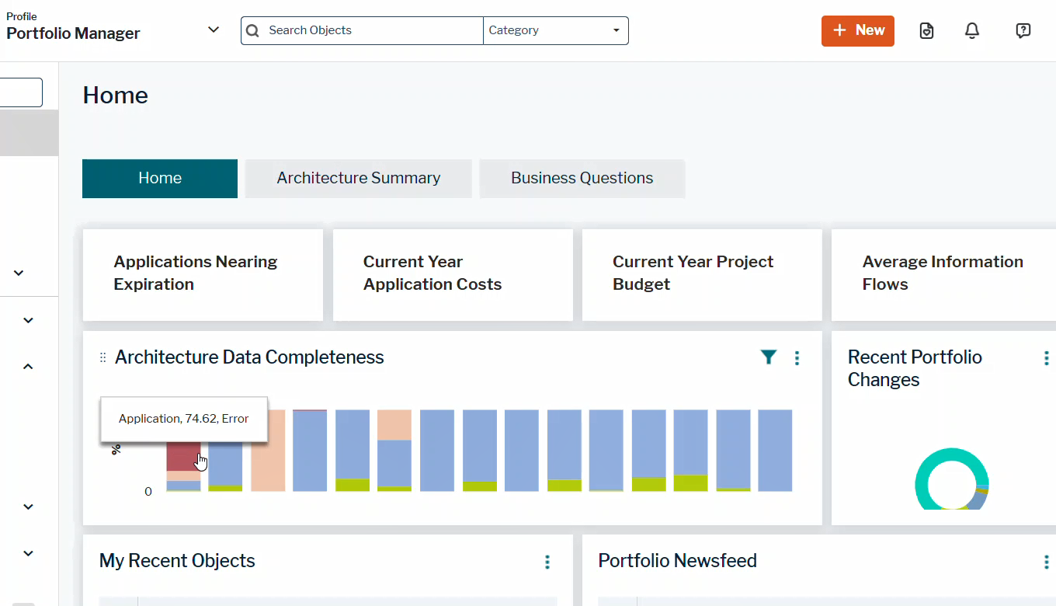Open the My Recent Objects menu
Viewport: 1056px width, 606px height.
(x=547, y=562)
